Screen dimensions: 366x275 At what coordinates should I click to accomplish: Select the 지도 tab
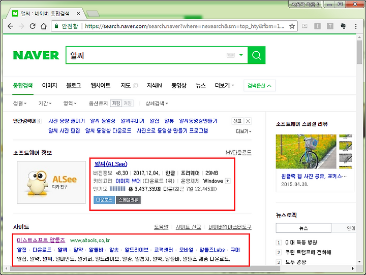(x=126, y=86)
